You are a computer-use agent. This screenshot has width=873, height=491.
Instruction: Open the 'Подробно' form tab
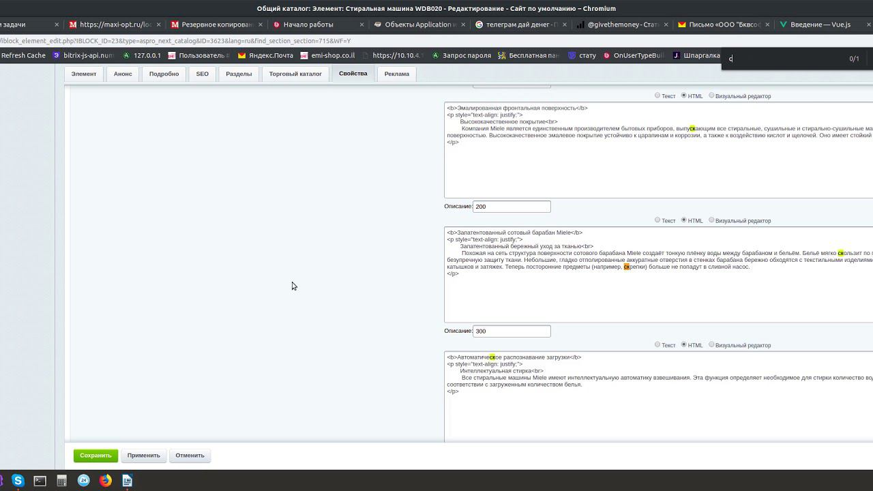(164, 74)
